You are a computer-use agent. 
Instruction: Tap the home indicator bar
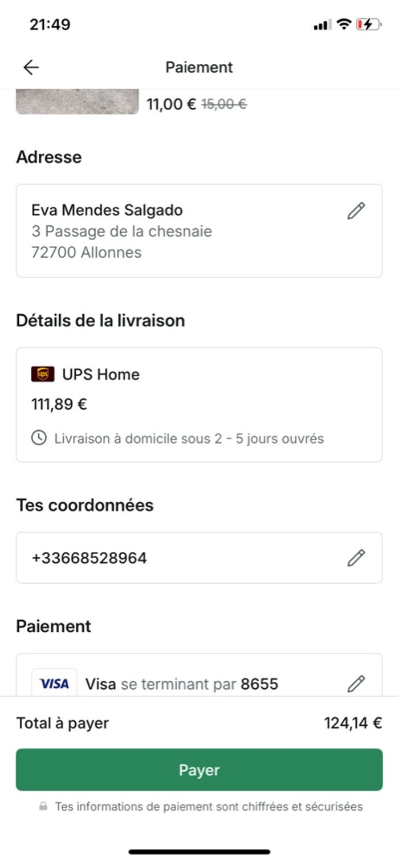click(199, 852)
